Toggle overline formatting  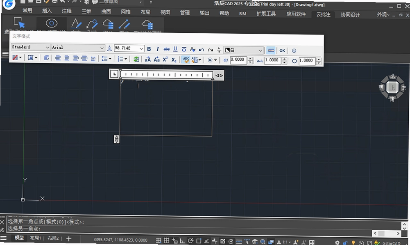pos(184,49)
